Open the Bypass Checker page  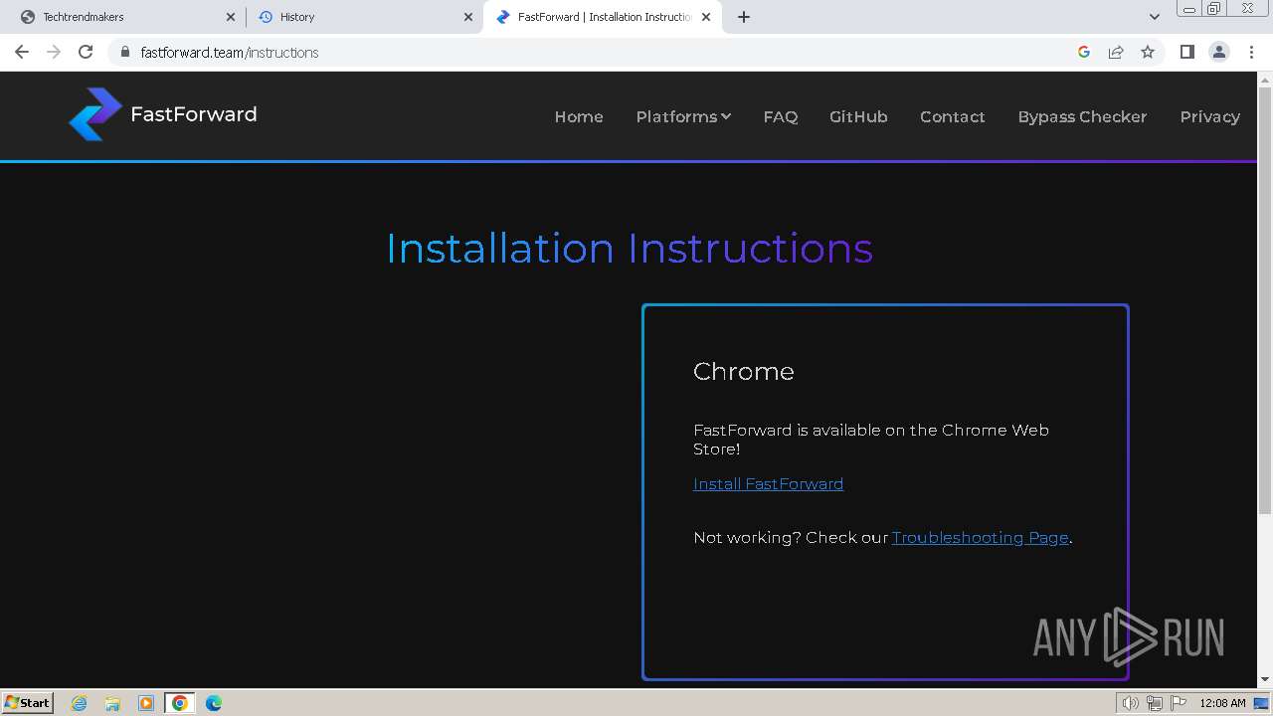tap(1082, 116)
